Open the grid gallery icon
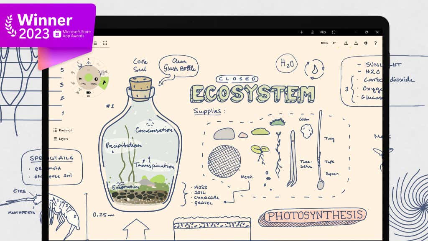The height and width of the screenshot is (241, 428). [105, 43]
